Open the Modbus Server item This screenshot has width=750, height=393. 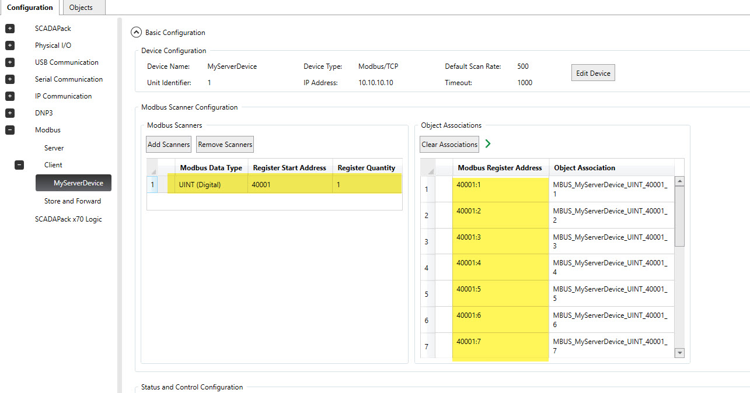point(54,148)
